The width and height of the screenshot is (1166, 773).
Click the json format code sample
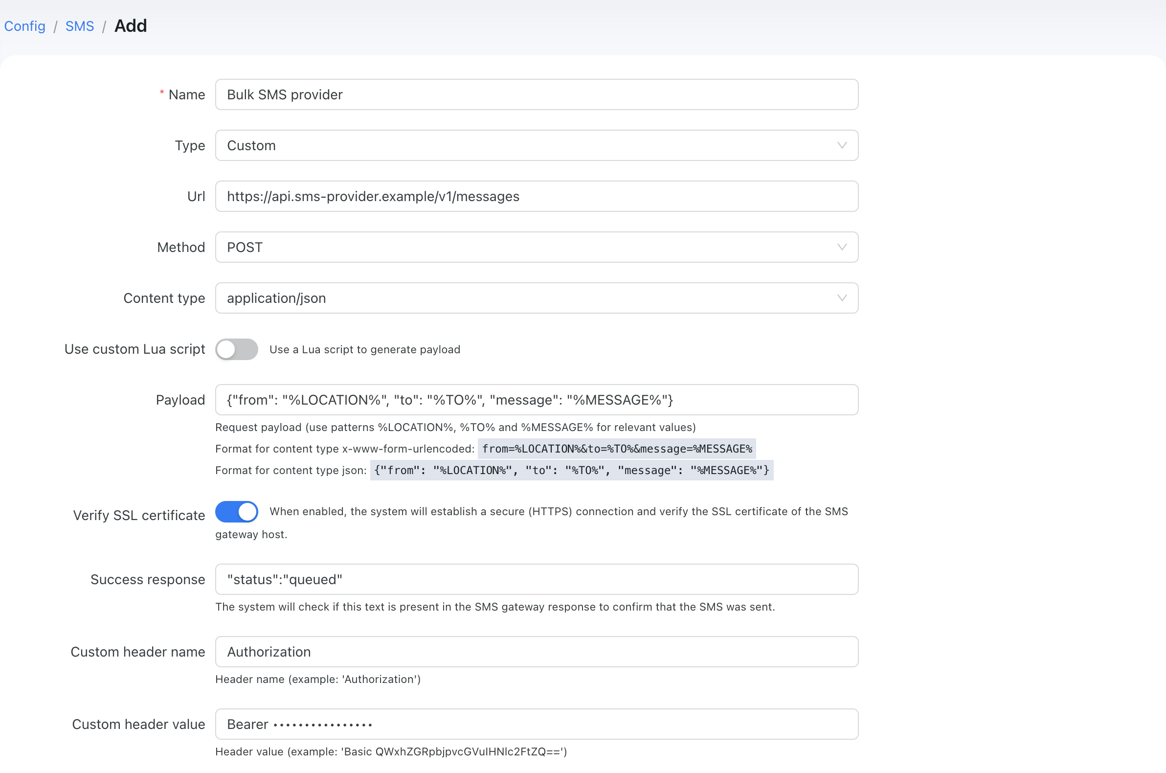[x=572, y=470]
